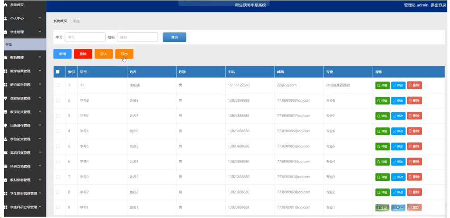Select the 学生 submenu item in sidebar
Screen dimensions: 450x218
(x=25, y=44)
